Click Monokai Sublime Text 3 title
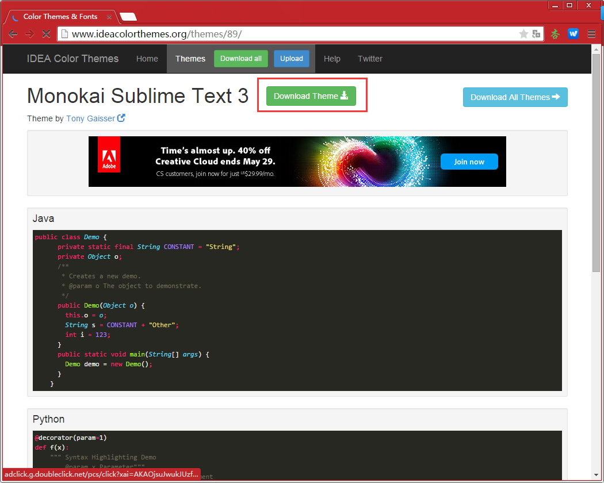Screen dimensions: 604x483 pyautogui.click(x=138, y=95)
